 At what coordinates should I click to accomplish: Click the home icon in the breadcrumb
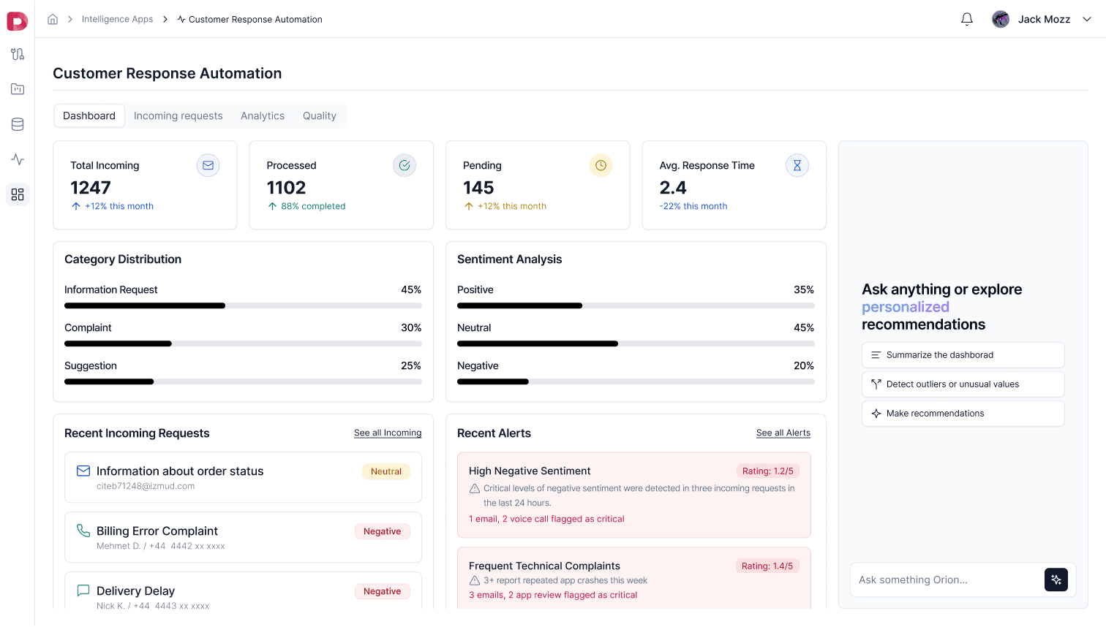(52, 19)
